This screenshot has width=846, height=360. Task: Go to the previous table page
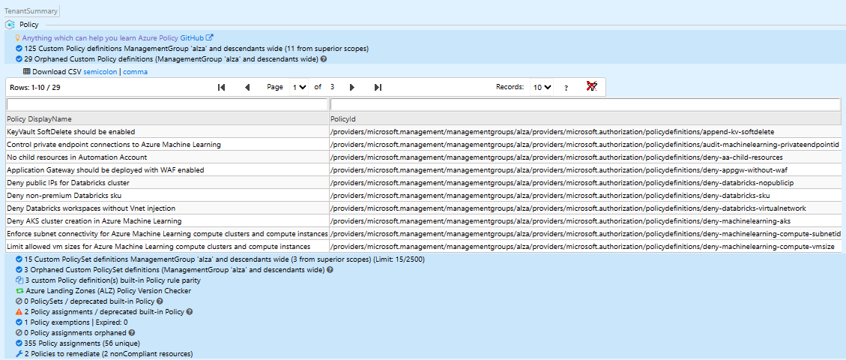247,88
